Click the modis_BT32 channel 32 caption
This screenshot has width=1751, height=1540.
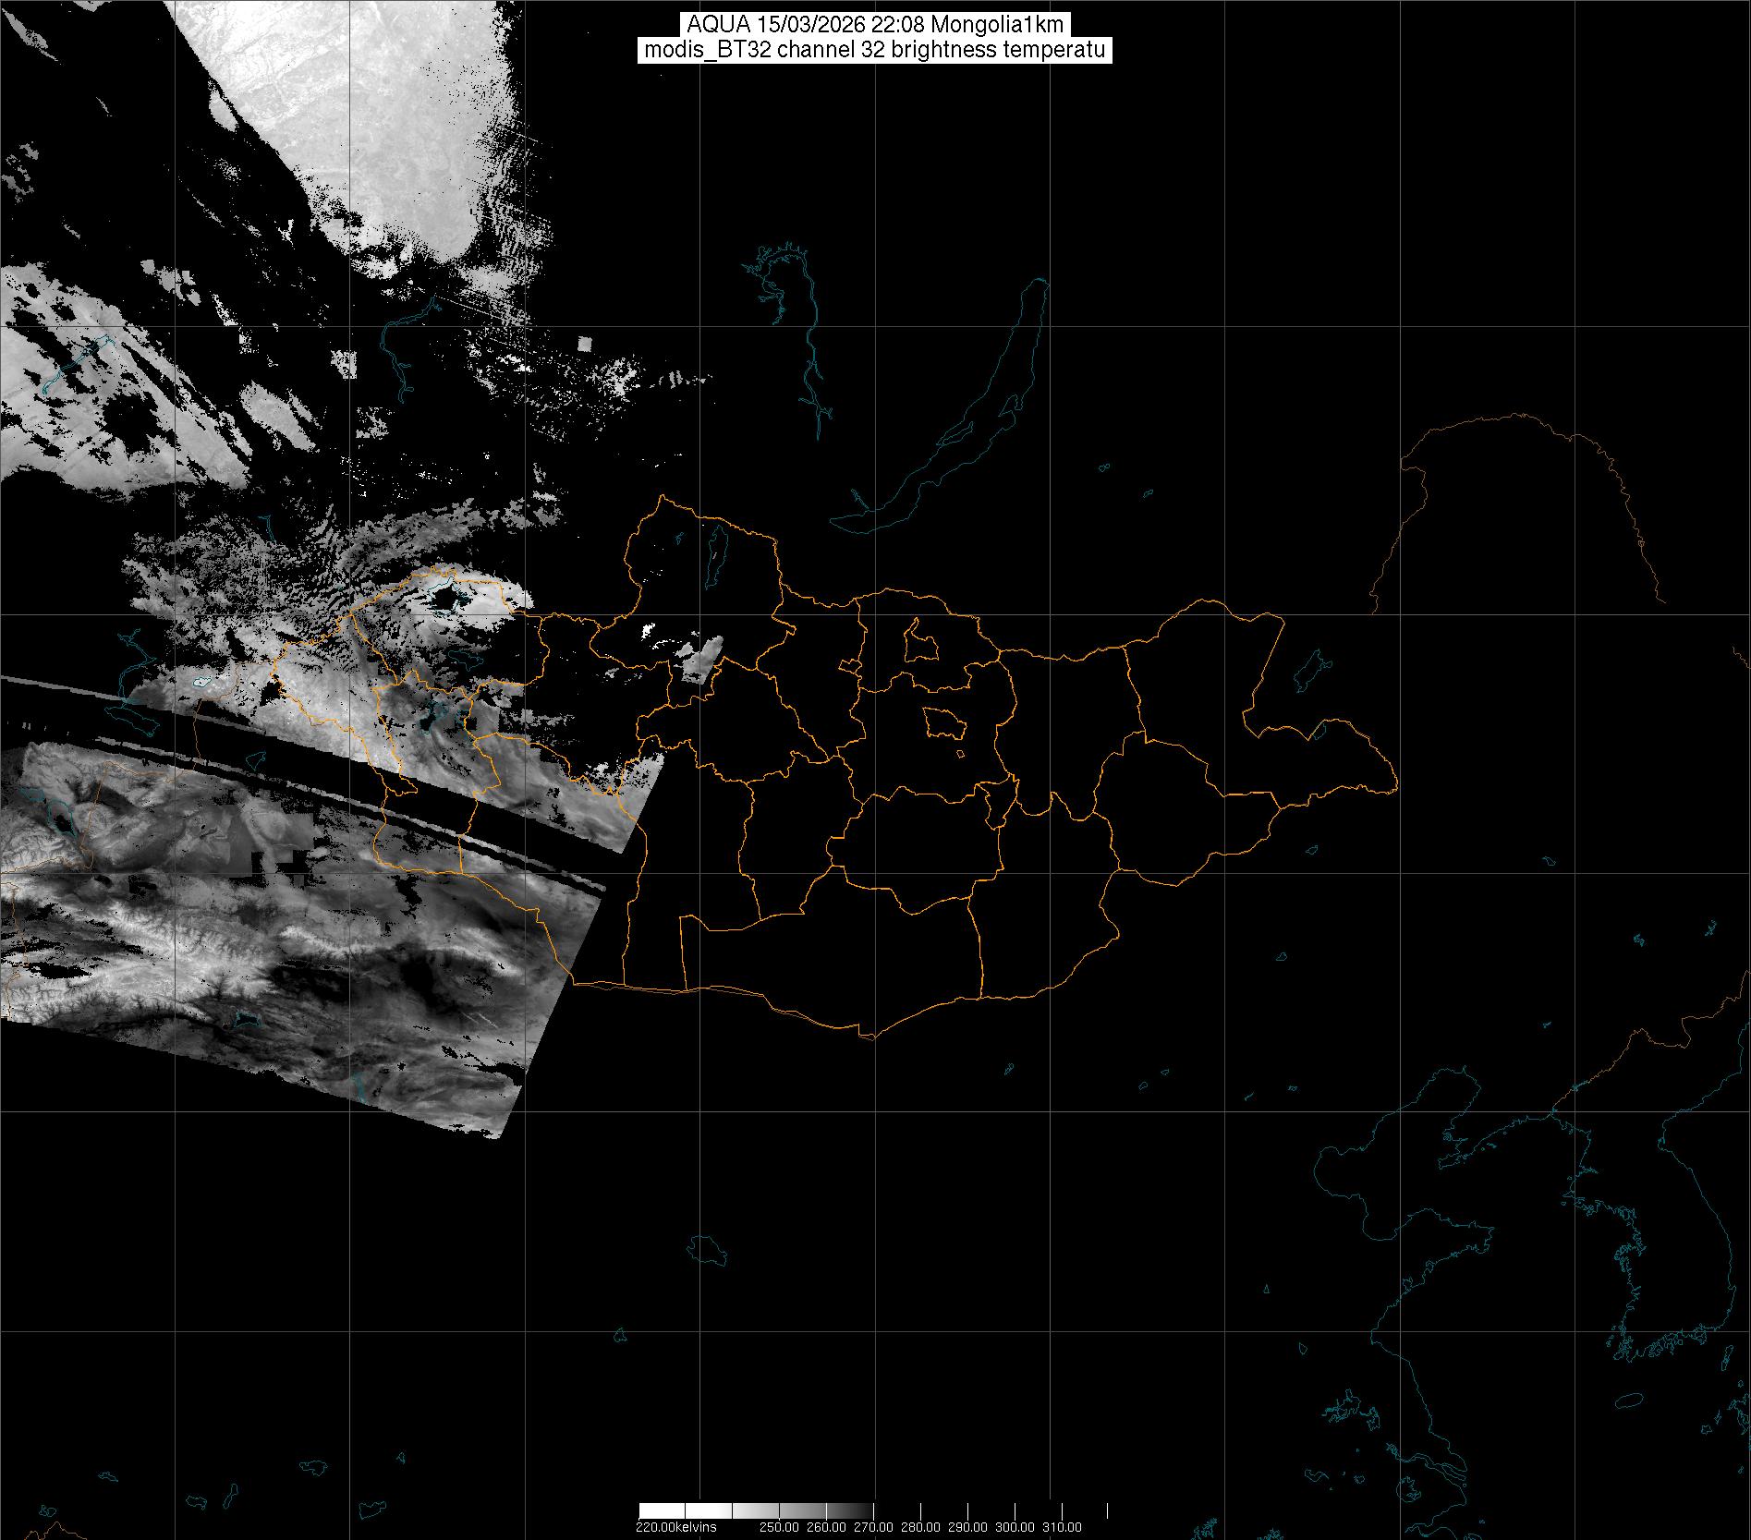click(874, 51)
